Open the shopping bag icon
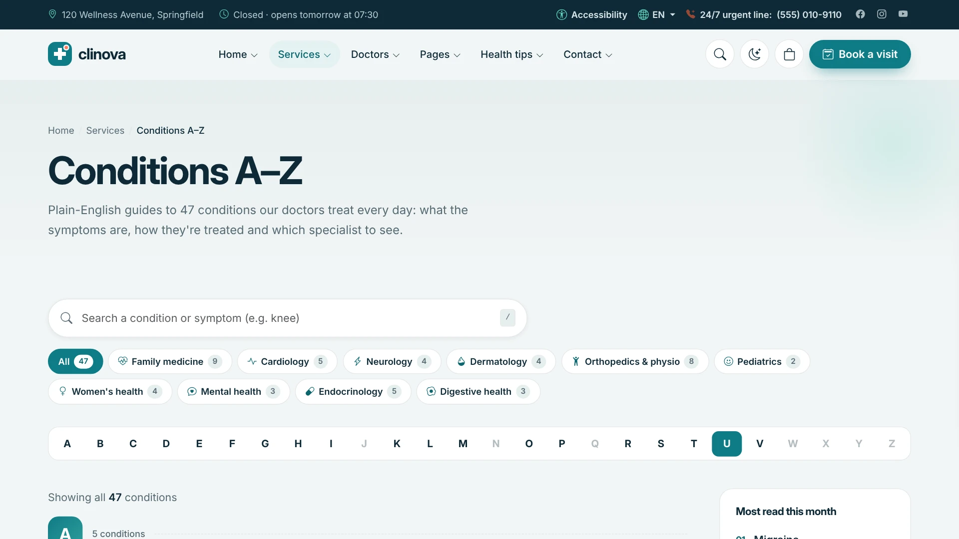959x539 pixels. tap(789, 54)
